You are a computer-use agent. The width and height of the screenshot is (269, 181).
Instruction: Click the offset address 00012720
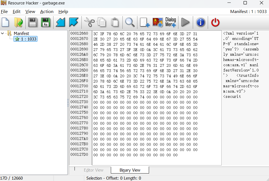coord(79,96)
